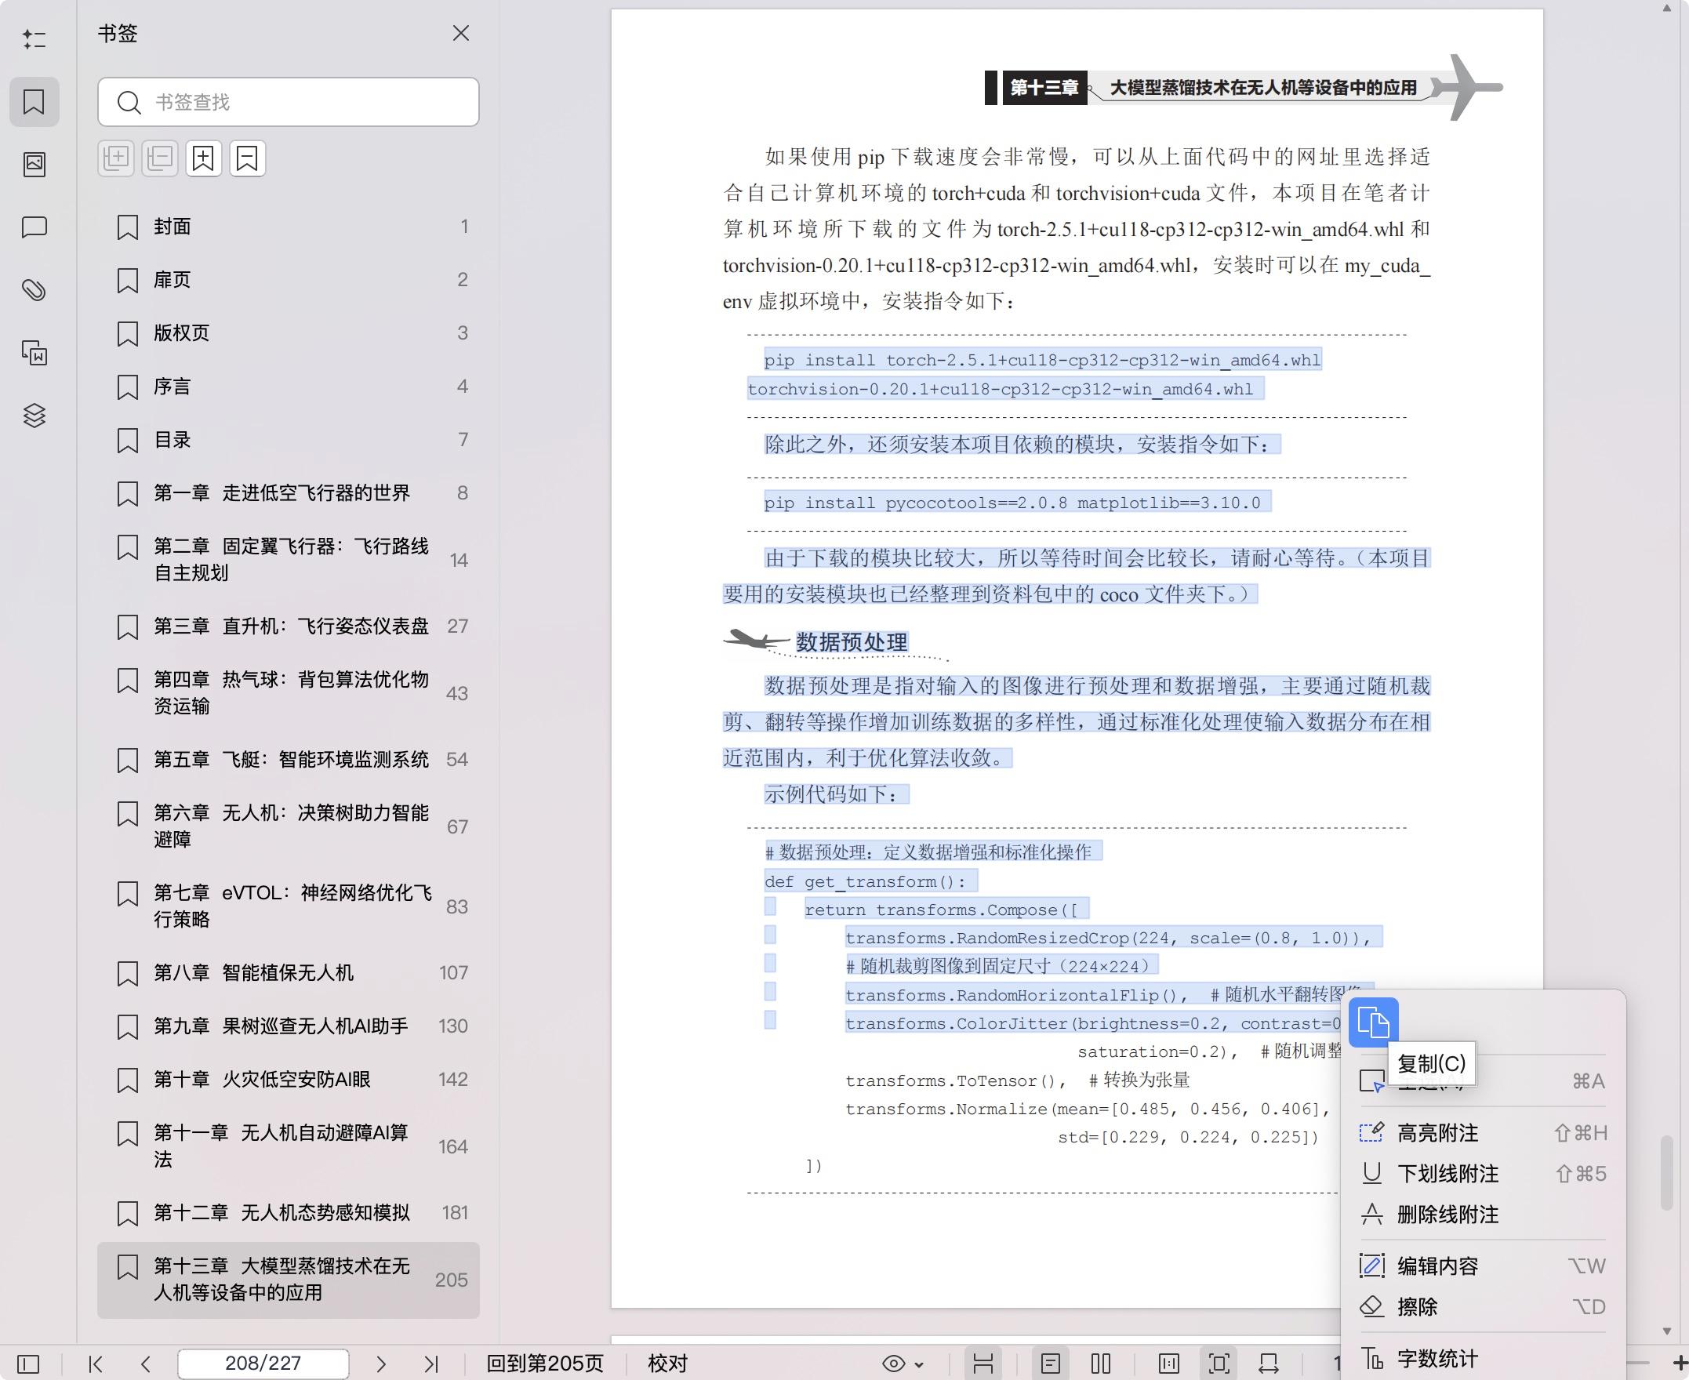Jump to 第二章 固定翼飞行器 bookmark
The image size is (1689, 1380).
coord(289,560)
